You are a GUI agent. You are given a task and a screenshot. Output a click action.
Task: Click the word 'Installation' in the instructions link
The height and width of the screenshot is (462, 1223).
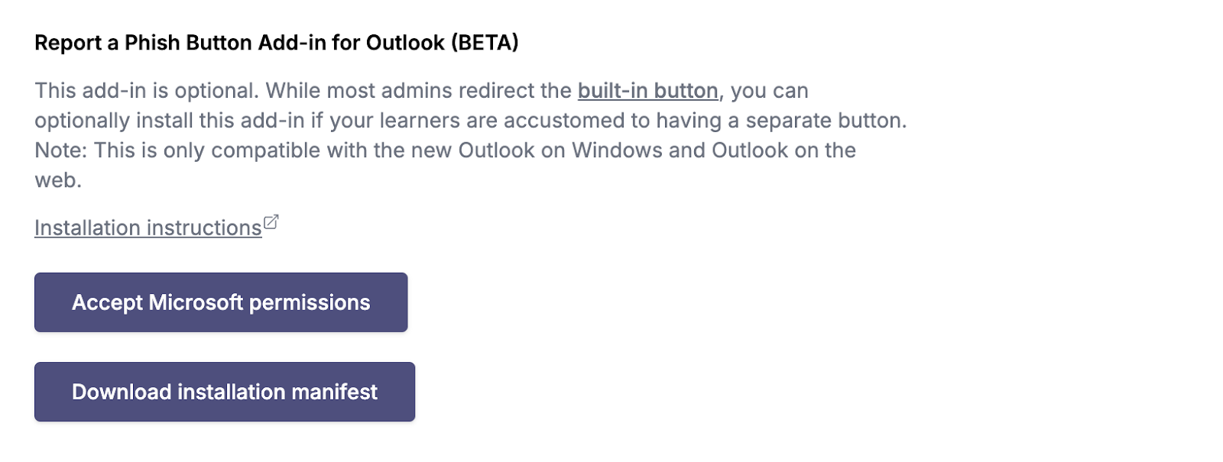click(87, 228)
